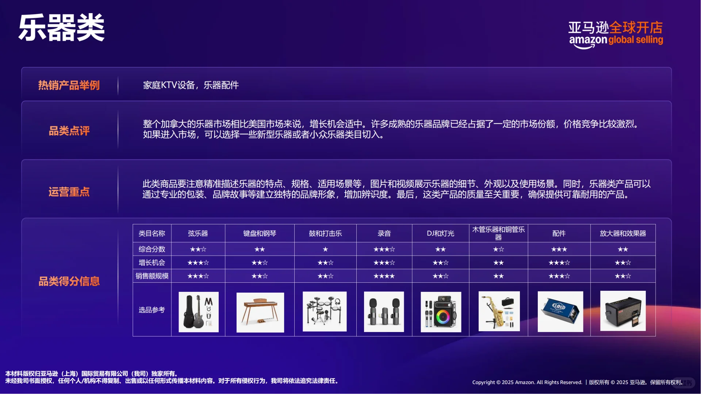
Task: Click the 品类得分信息 label
Action: pyautogui.click(x=69, y=281)
